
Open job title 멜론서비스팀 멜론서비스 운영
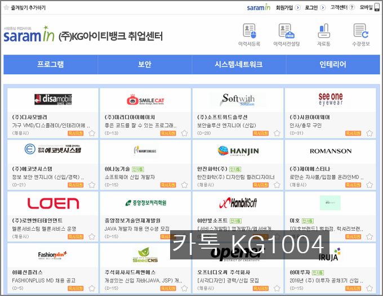[44, 229]
